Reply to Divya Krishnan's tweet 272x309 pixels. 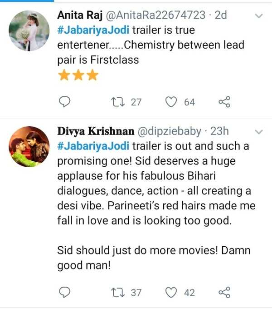tap(65, 293)
